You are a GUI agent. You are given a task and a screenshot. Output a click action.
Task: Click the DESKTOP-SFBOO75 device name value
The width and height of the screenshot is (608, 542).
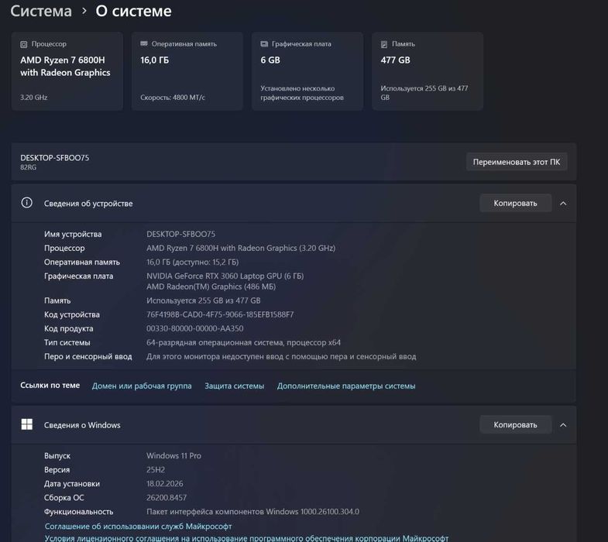click(180, 234)
